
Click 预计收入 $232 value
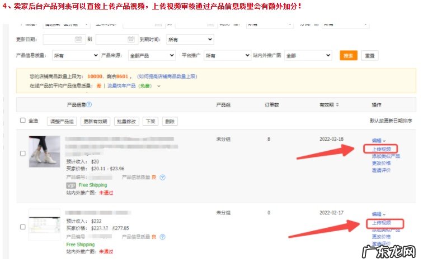coord(96,221)
